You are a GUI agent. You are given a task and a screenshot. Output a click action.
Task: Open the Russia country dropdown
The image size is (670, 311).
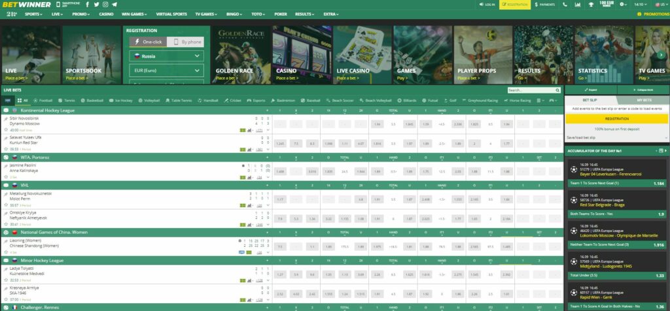(x=167, y=56)
